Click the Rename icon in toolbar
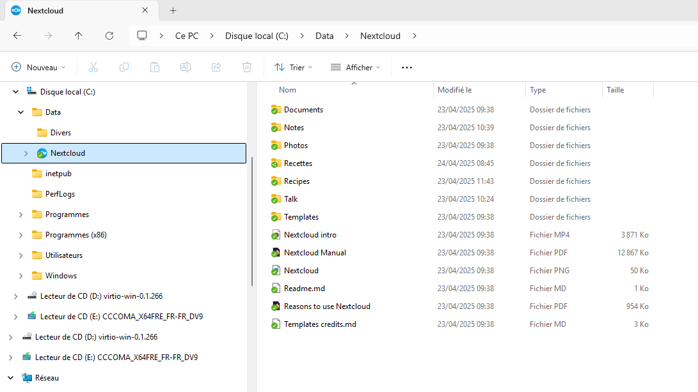The image size is (698, 392). [x=186, y=67]
